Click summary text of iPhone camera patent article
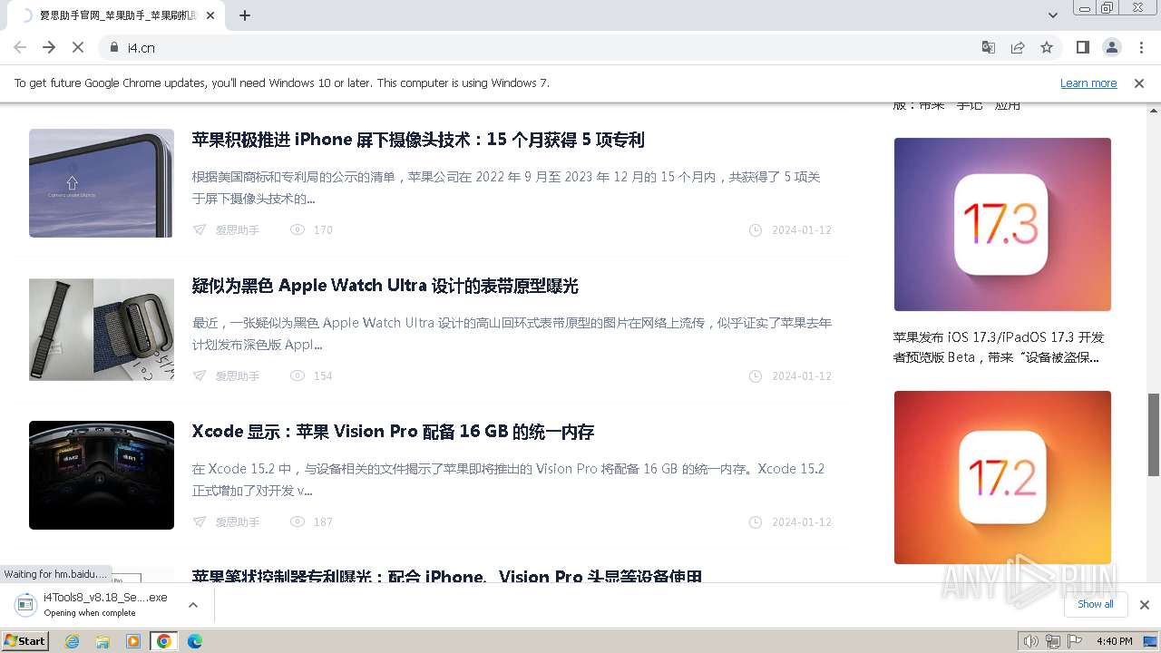Image resolution: width=1161 pixels, height=653 pixels. click(506, 188)
